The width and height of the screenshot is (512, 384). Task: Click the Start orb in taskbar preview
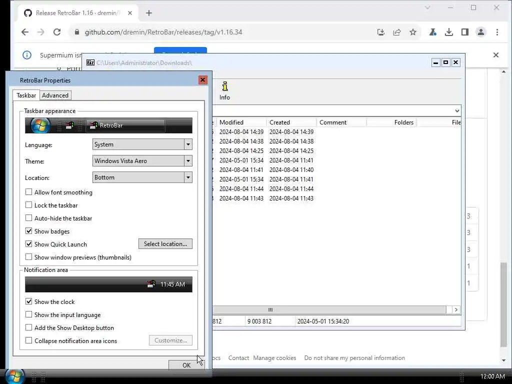coord(40,125)
